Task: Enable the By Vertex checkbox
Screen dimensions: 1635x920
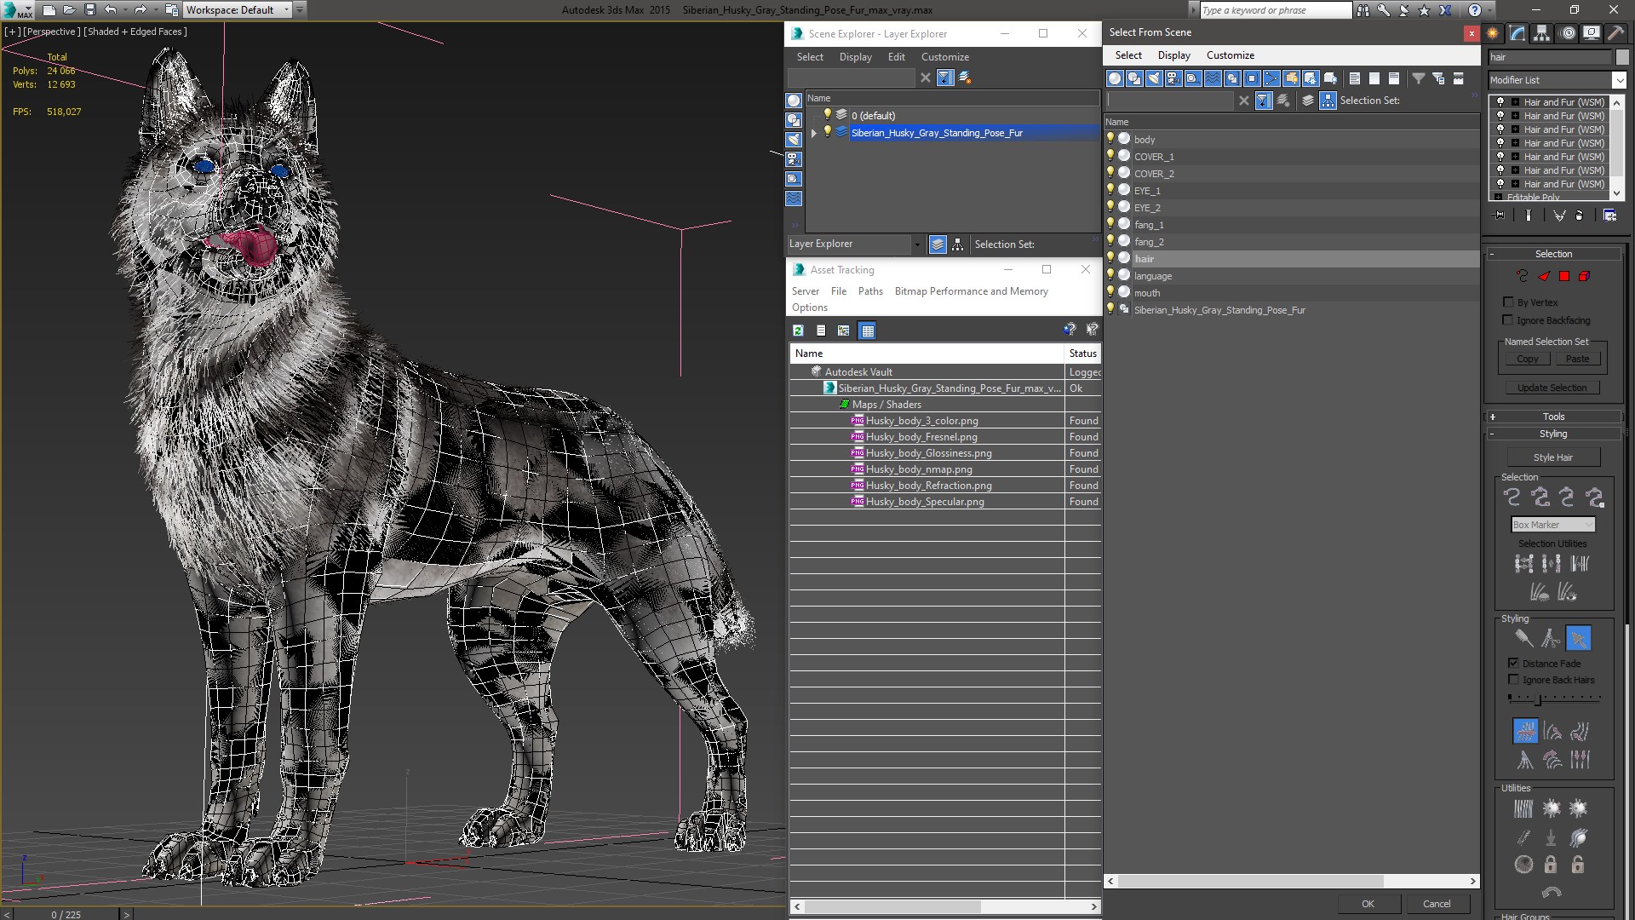Action: point(1509,302)
